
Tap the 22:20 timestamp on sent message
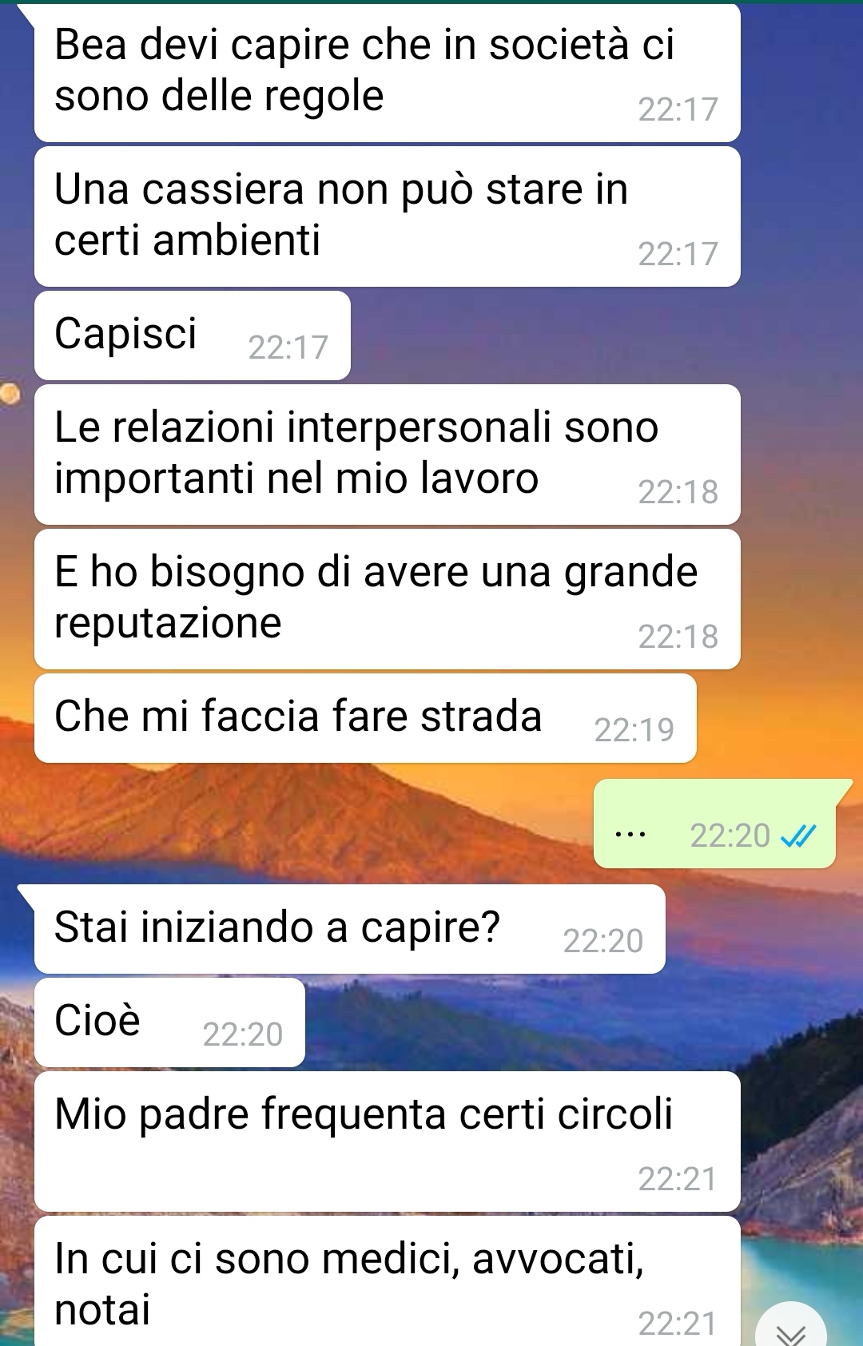tap(730, 836)
